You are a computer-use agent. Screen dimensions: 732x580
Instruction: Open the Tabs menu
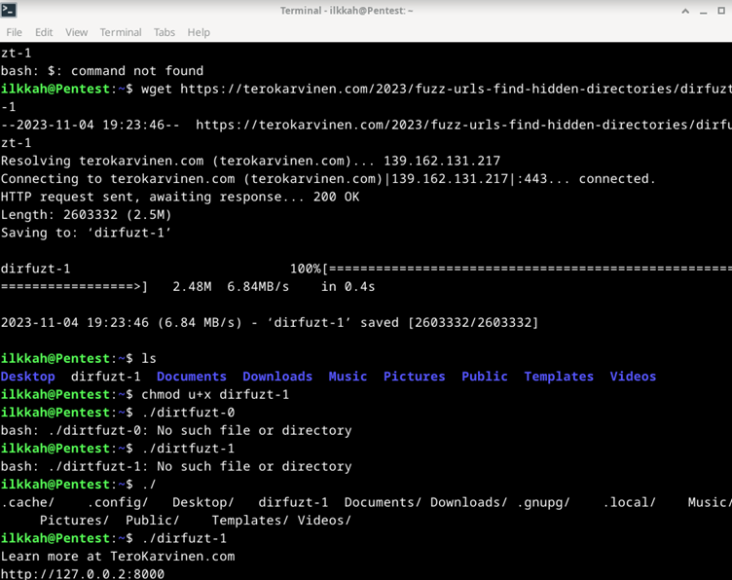click(165, 32)
